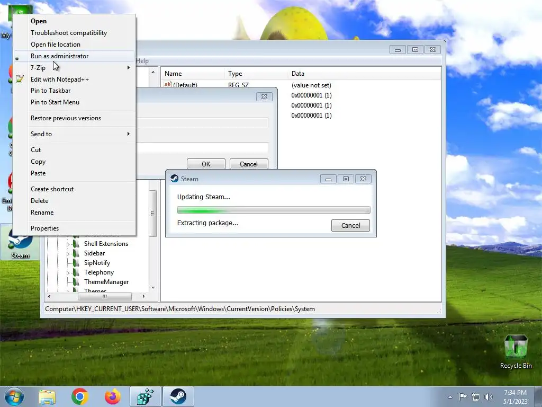
Task: Click tree pane scroll up arrow
Action: (x=153, y=72)
